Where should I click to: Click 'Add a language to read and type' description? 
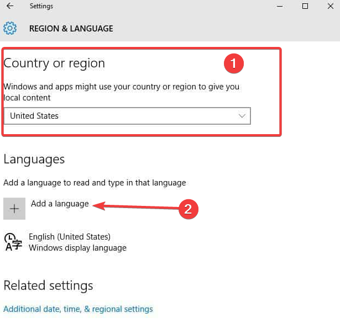[x=95, y=183]
